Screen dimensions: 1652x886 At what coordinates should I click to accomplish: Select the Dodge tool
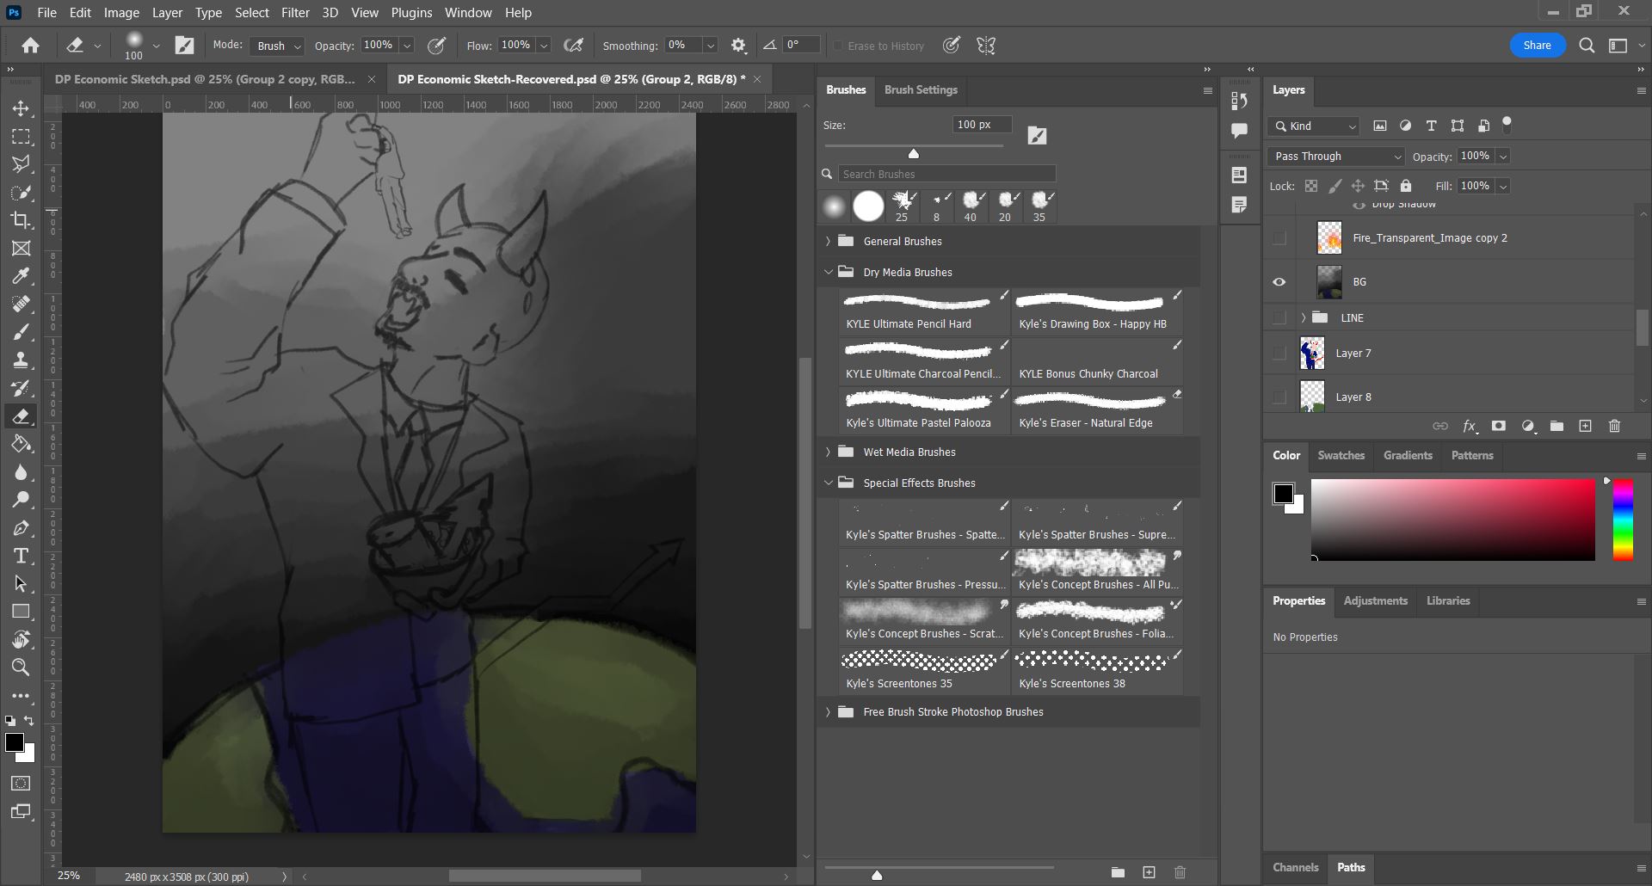coord(22,500)
